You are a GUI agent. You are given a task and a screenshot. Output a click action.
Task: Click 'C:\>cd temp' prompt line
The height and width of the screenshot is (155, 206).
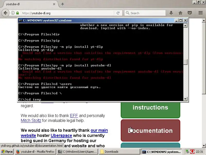(30, 99)
